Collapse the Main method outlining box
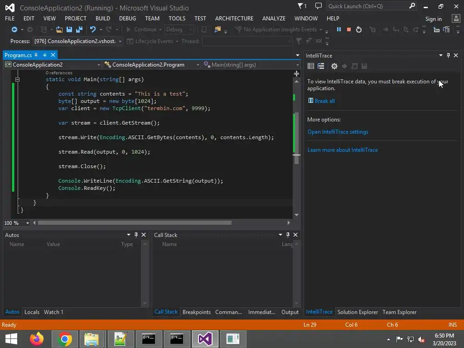This screenshot has width=464, height=348. (18, 79)
